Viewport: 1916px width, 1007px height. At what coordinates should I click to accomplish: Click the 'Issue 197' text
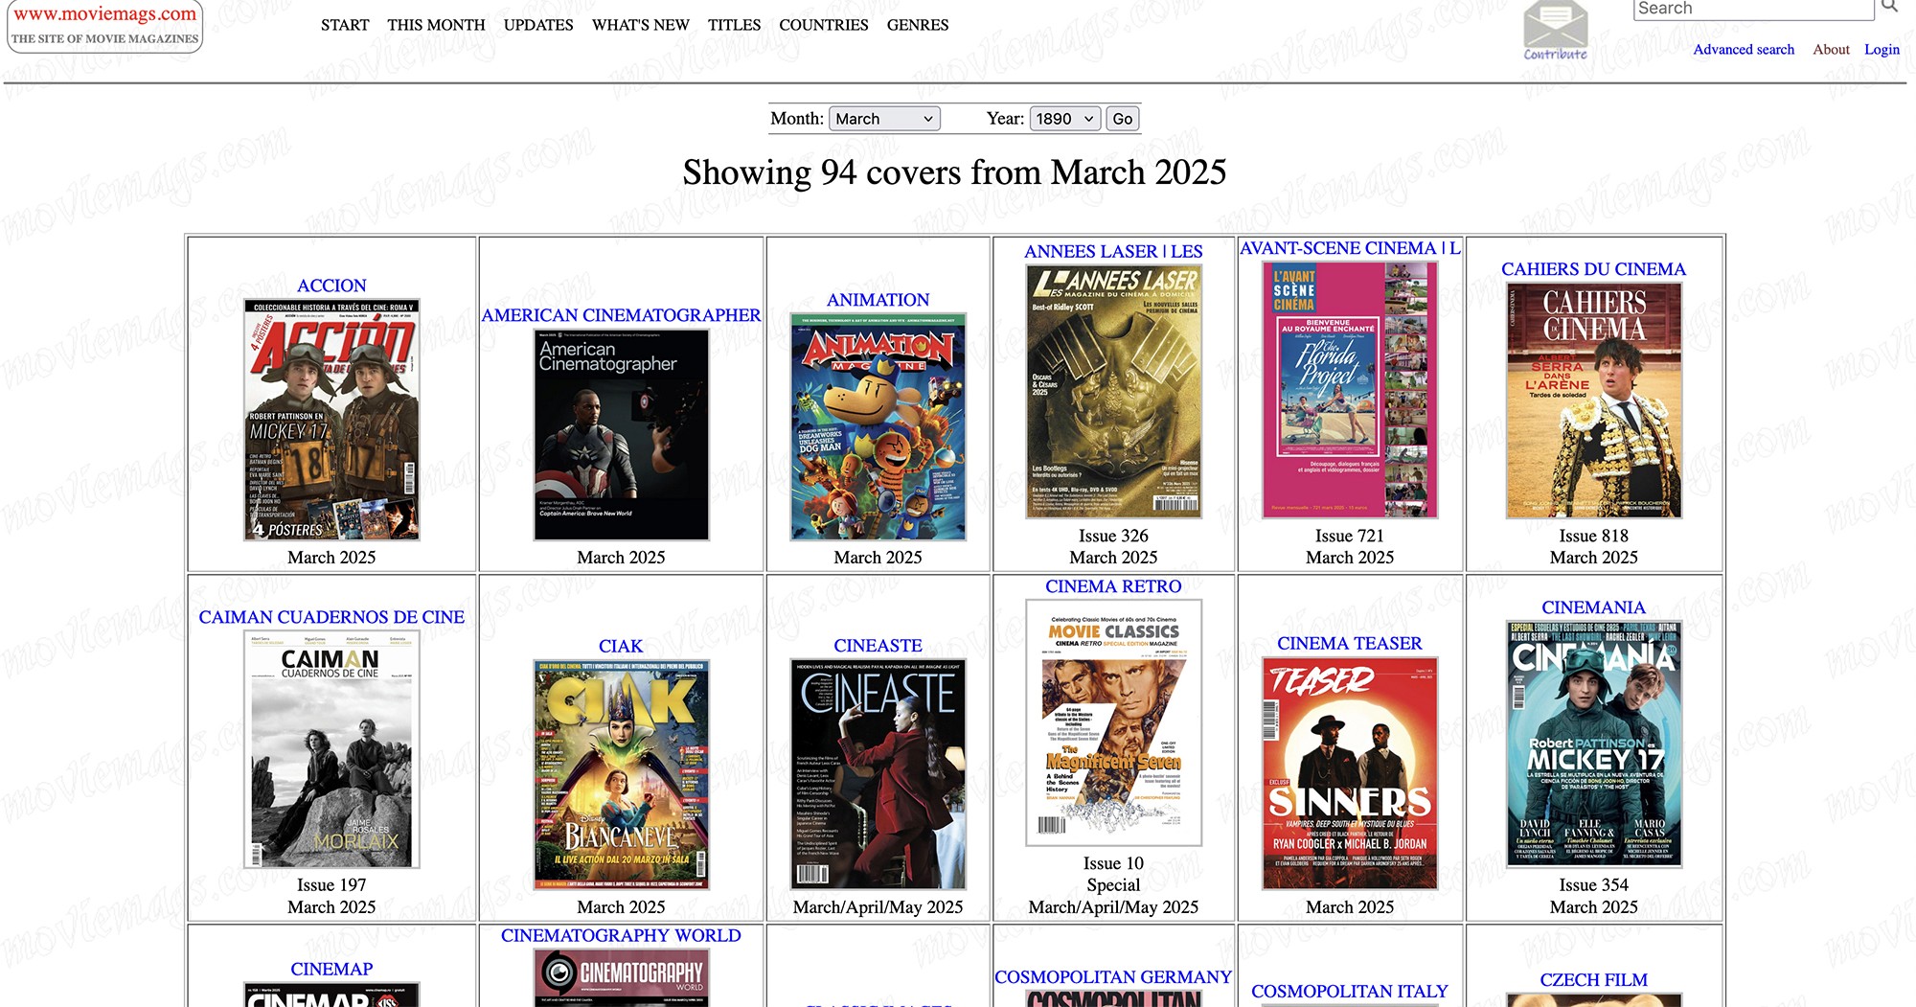(x=331, y=885)
